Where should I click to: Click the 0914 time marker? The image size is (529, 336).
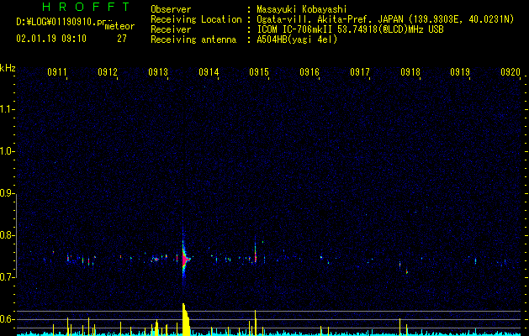click(x=209, y=72)
